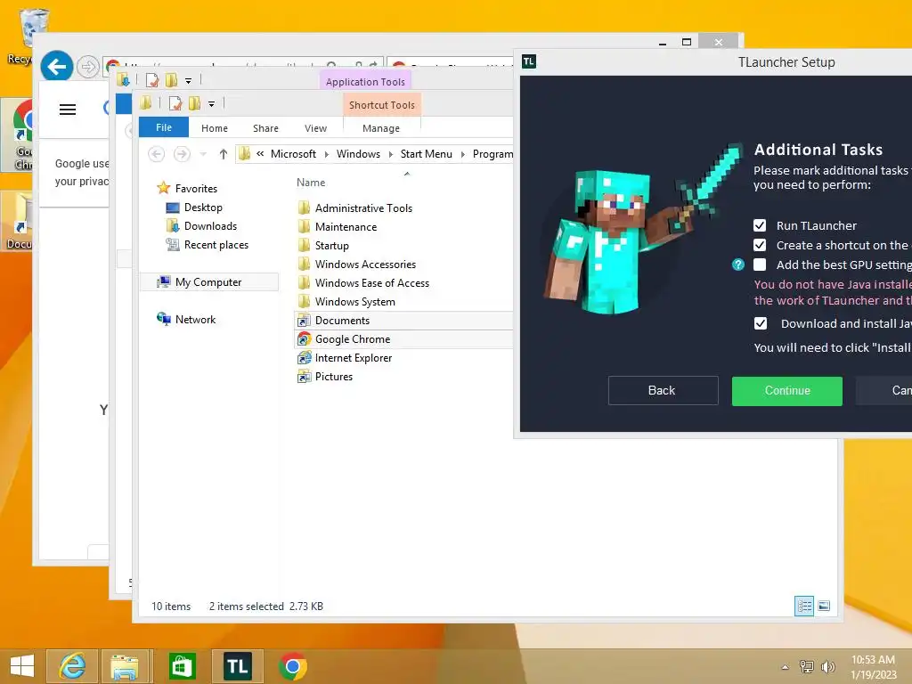Viewport: 912px width, 684px height.
Task: Open the Home ribbon tab
Action: (x=215, y=128)
